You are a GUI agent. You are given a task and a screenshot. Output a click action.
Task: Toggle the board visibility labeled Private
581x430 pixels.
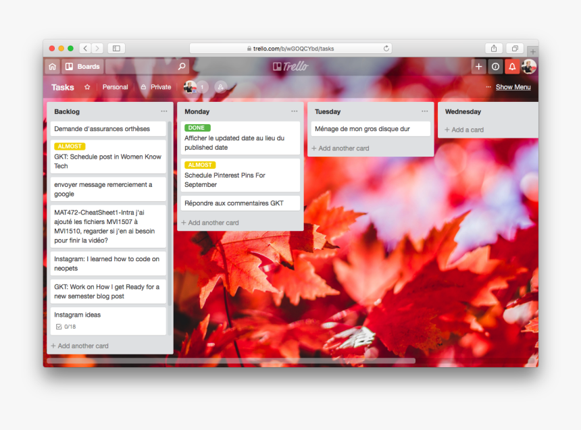click(155, 86)
